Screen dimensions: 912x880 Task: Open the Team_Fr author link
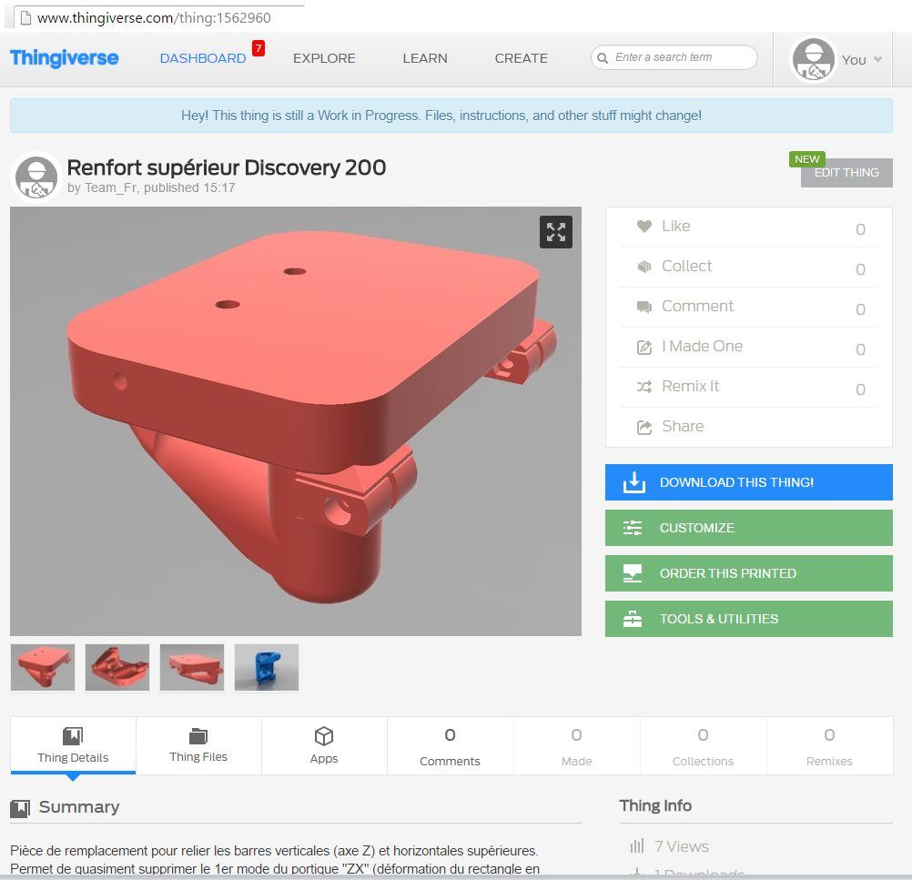click(111, 187)
